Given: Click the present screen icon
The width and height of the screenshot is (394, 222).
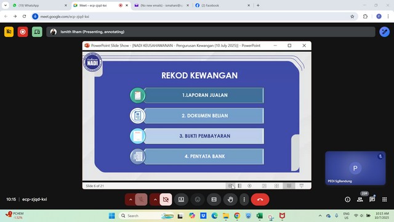Looking at the screenshot, I should tap(181, 200).
